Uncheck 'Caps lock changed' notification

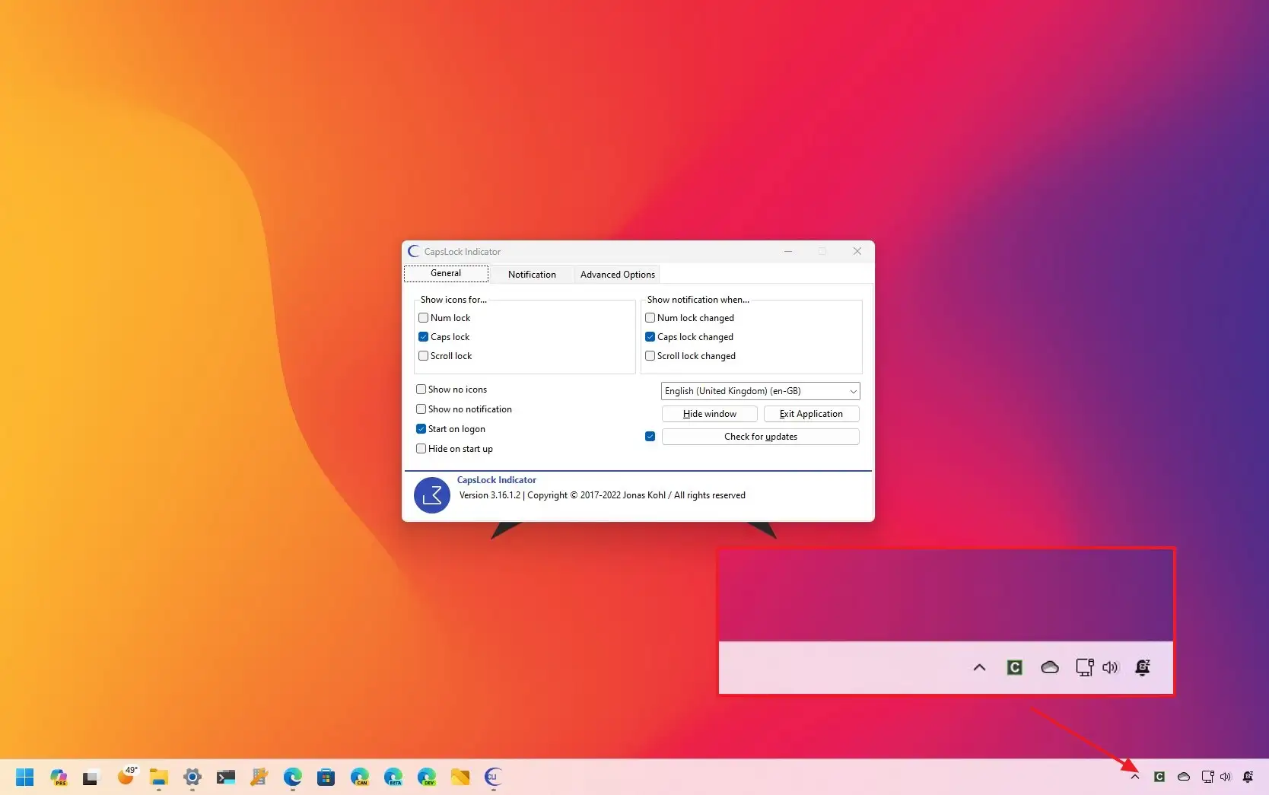coord(650,337)
